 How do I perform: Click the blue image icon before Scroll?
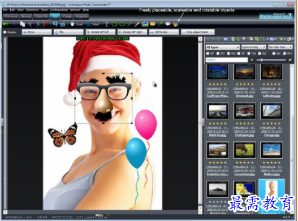tap(63, 24)
